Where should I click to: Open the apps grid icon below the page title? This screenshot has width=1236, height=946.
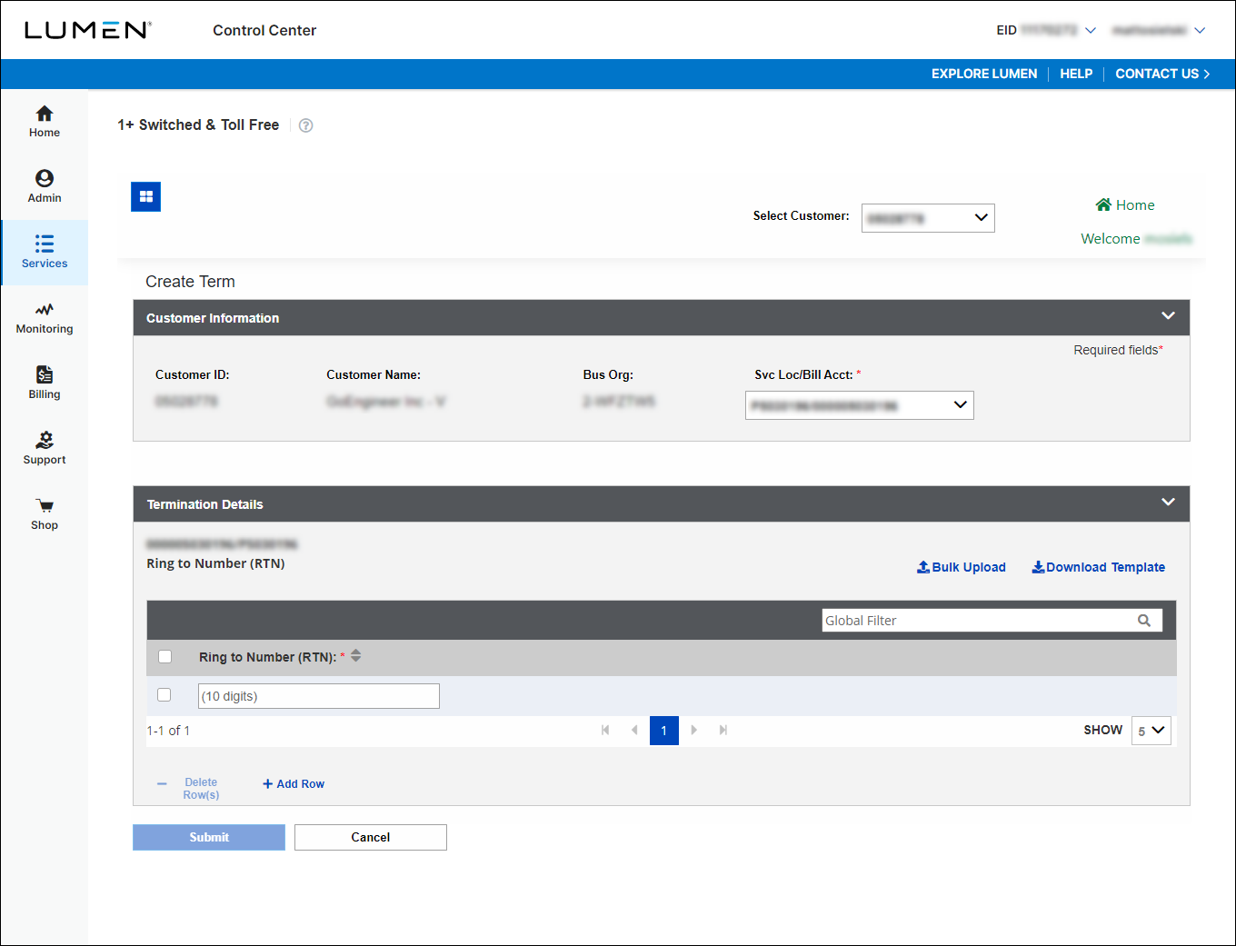point(145,196)
